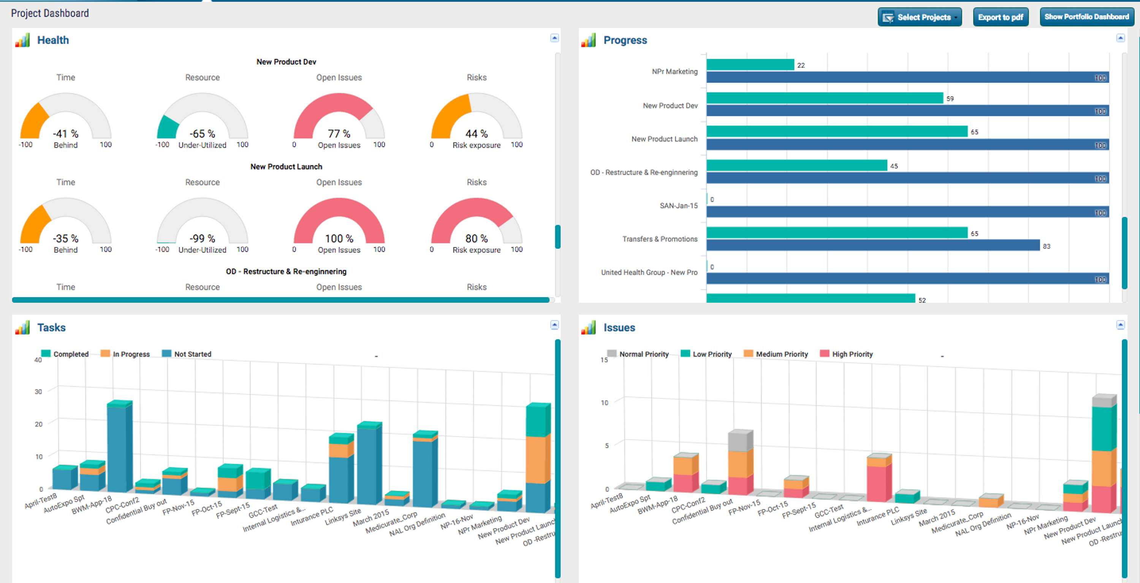
Task: Click New Product Launch Open Issues gauge 100 %
Action: click(339, 221)
